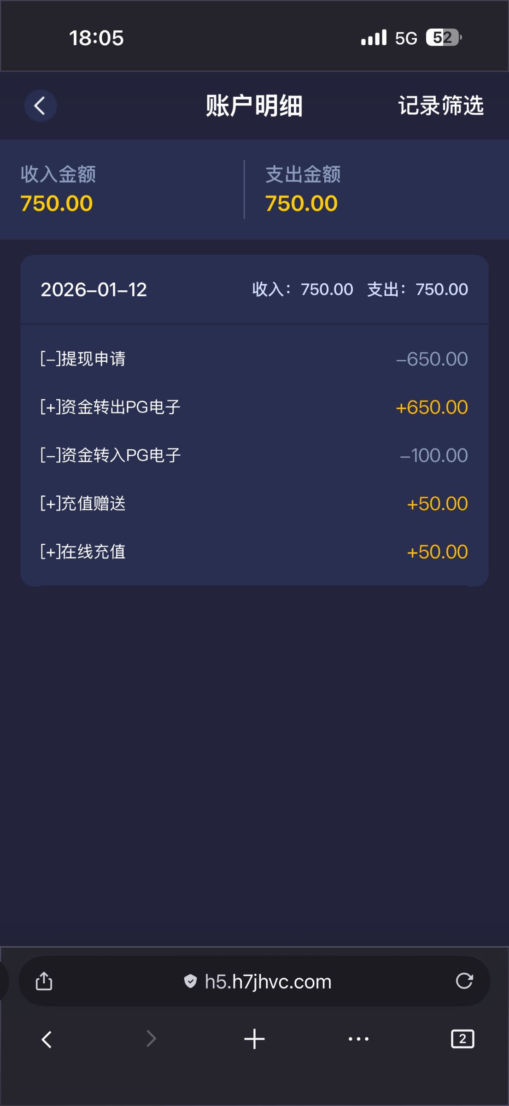Open the 在线充值 online recharge record
This screenshot has height=1106, width=509.
coord(254,552)
